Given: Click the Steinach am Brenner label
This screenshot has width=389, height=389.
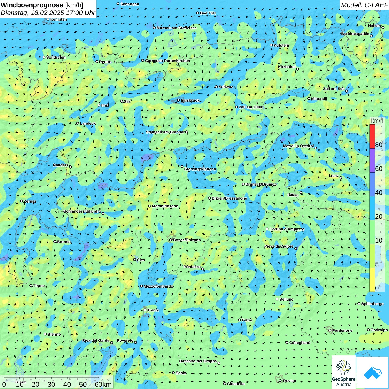Looking at the screenshot, I should (165, 132).
